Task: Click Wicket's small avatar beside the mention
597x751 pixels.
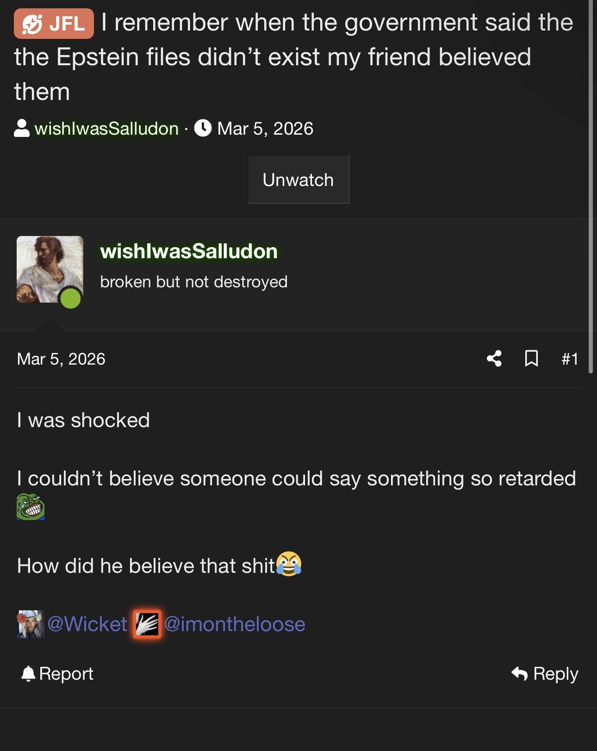Action: 31,624
